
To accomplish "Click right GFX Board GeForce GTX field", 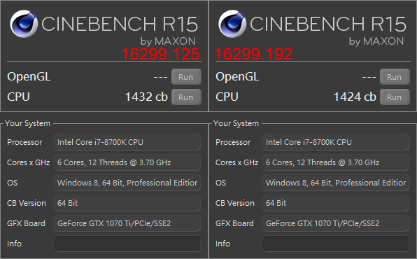I will (336, 223).
